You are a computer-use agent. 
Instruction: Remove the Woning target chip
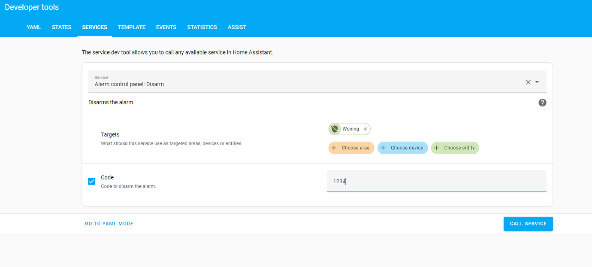(365, 129)
